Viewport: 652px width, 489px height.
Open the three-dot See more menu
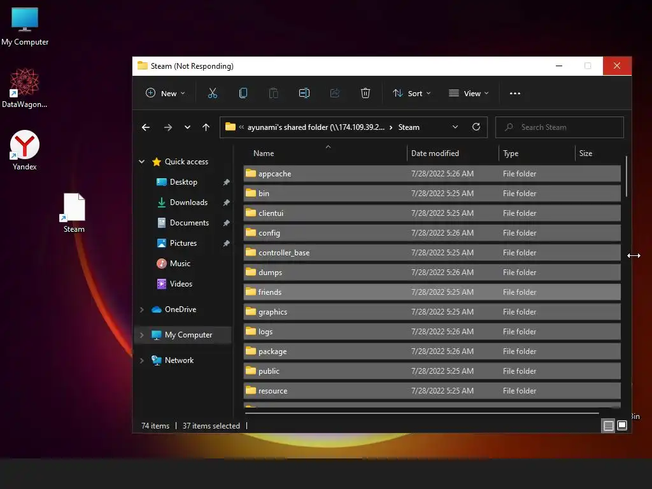click(514, 93)
